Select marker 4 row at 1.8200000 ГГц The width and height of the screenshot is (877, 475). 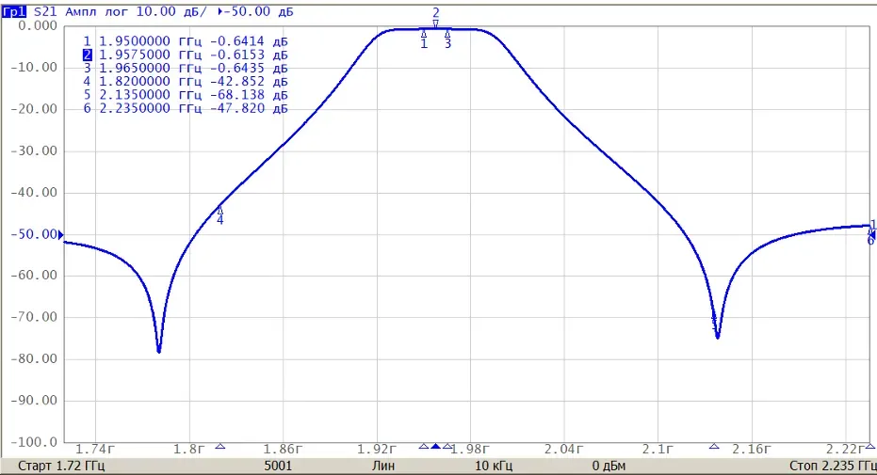[x=186, y=82]
